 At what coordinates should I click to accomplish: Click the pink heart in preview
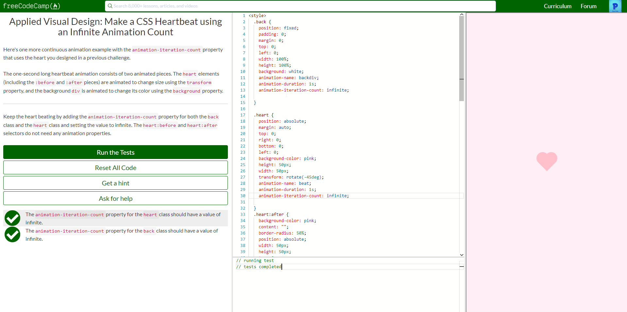point(547,161)
